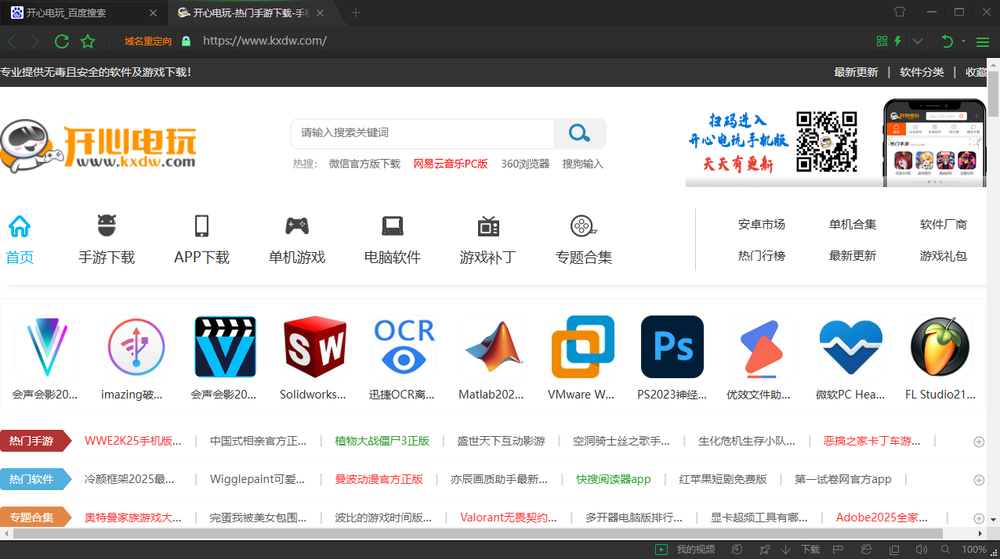Toggle the flash blocker rocket icon
The height and width of the screenshot is (559, 1000).
point(764,549)
